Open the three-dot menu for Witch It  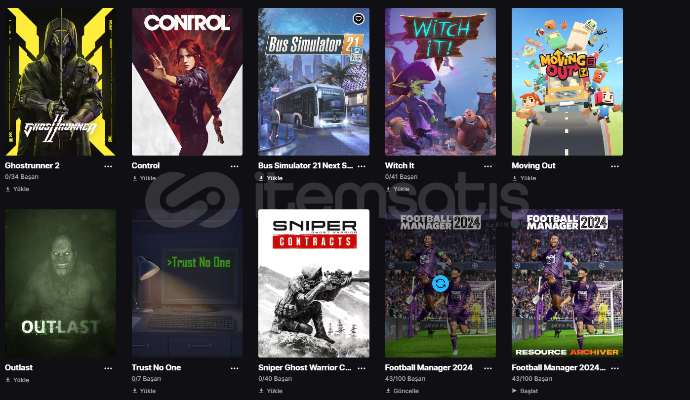[488, 166]
